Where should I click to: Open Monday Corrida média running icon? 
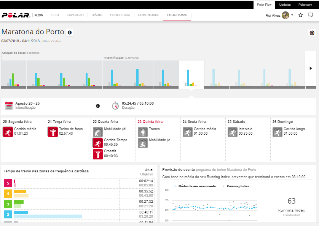8,132
